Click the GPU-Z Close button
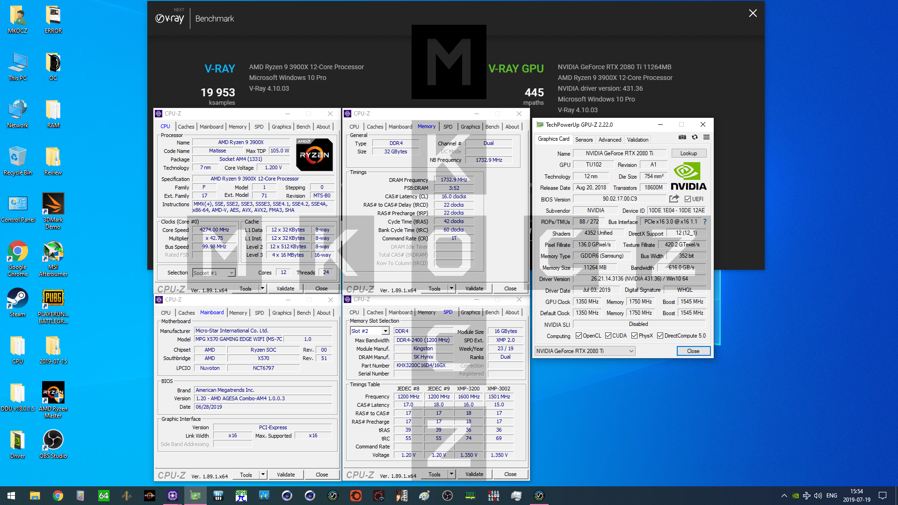 click(x=693, y=351)
